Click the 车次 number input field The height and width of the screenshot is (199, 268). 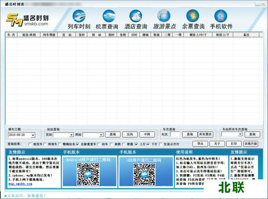tap(175, 134)
